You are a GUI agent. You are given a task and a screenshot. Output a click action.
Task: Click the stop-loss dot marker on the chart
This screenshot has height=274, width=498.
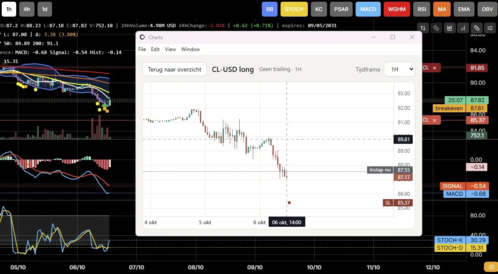[289, 203]
